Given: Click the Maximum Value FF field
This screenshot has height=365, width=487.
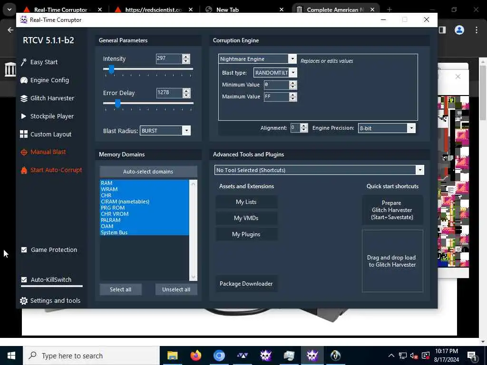Looking at the screenshot, I should [x=276, y=97].
